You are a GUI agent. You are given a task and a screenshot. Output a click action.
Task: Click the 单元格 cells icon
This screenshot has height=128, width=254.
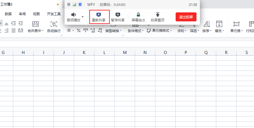click(x=236, y=24)
